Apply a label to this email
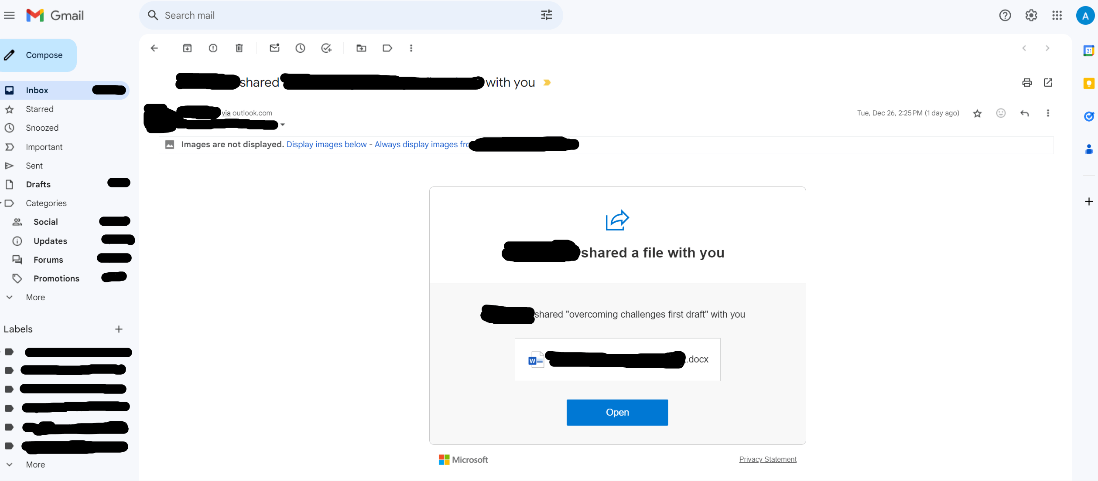The width and height of the screenshot is (1098, 481). pyautogui.click(x=387, y=48)
